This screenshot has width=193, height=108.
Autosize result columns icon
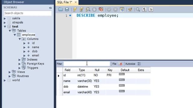click(x=139, y=64)
